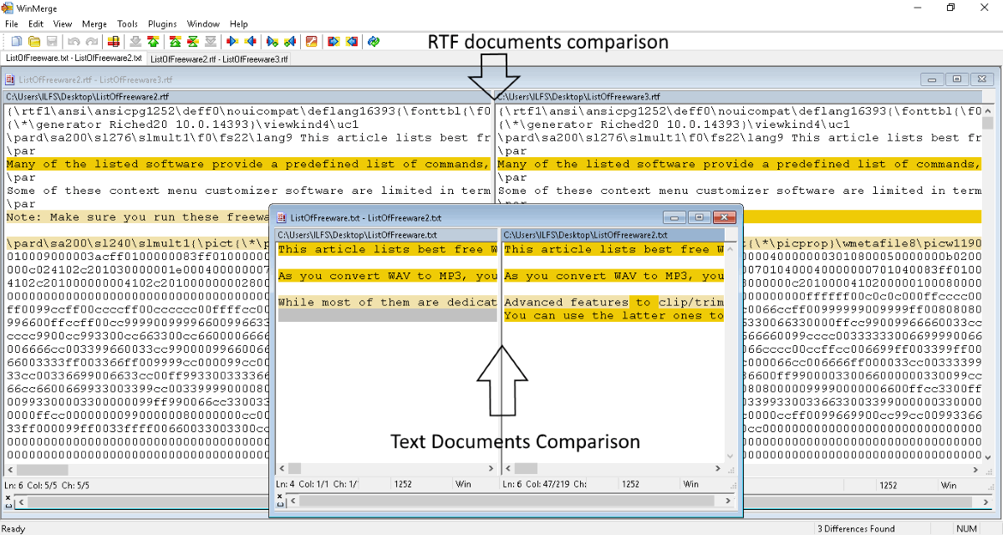Open the Plugins menu
The width and height of the screenshot is (1003, 535).
coord(162,24)
